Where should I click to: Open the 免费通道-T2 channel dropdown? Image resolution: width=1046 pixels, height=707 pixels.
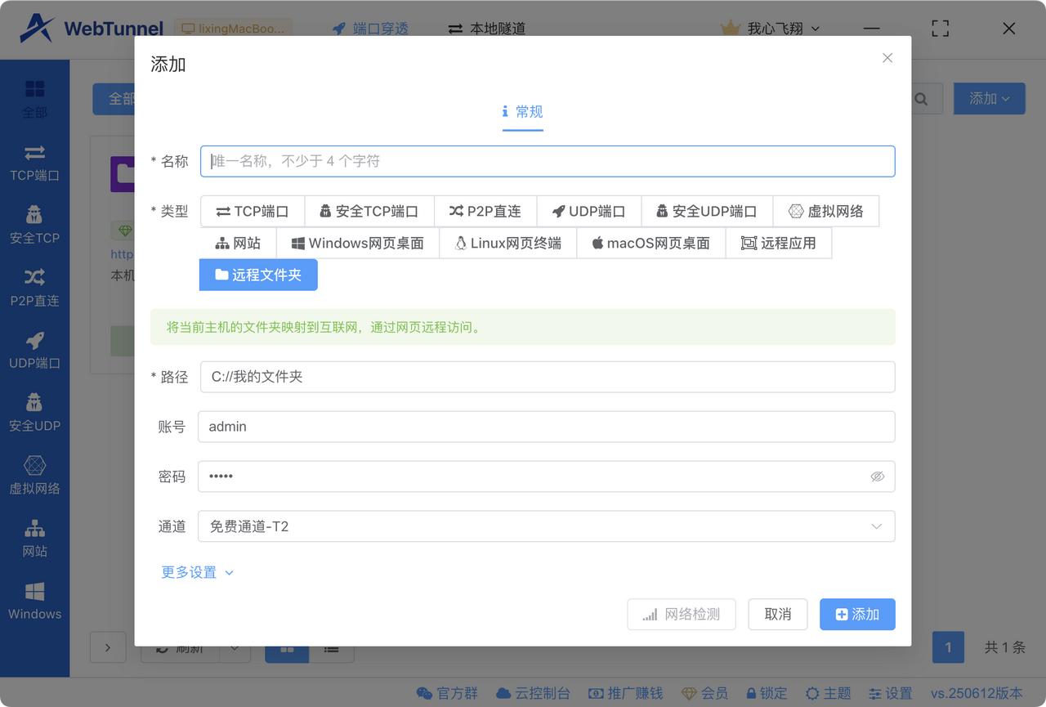click(x=546, y=526)
